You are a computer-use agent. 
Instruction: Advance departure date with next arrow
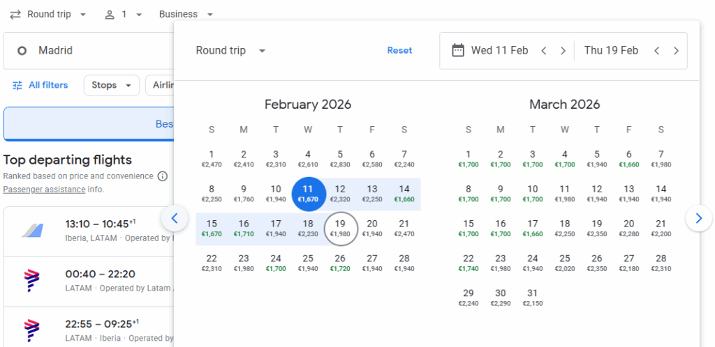coord(563,51)
